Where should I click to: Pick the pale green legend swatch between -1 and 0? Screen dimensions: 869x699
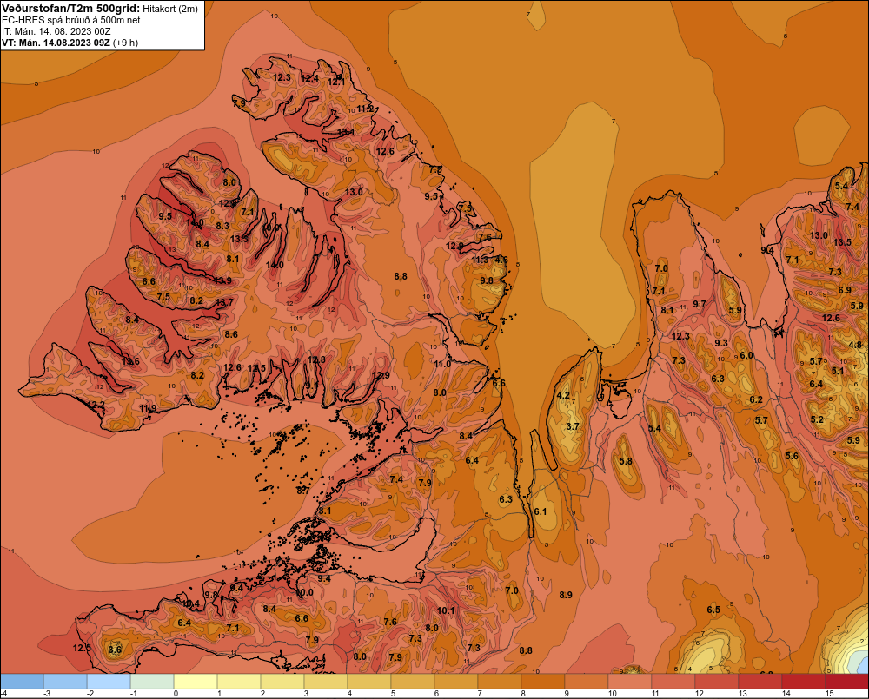(x=152, y=682)
